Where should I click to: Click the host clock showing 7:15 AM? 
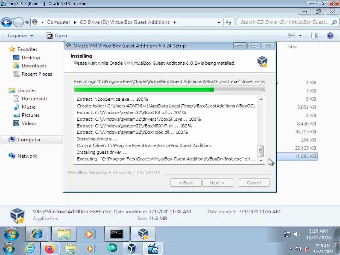[x=323, y=249]
